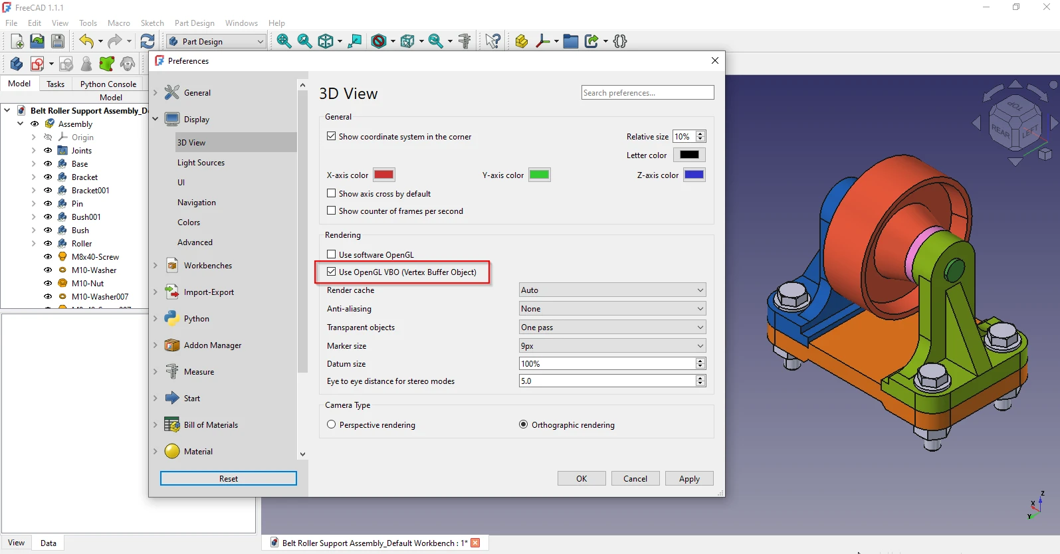
Task: Click the Fit All zoom icon
Action: [284, 41]
